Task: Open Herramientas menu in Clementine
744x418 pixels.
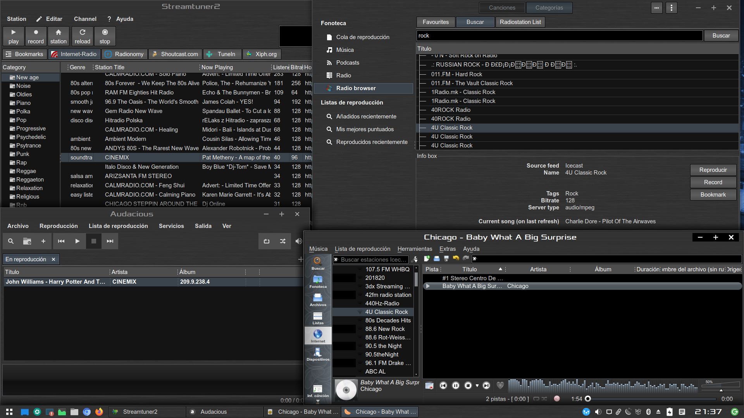Action: click(x=415, y=249)
